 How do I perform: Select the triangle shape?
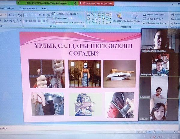coord(88,18)
